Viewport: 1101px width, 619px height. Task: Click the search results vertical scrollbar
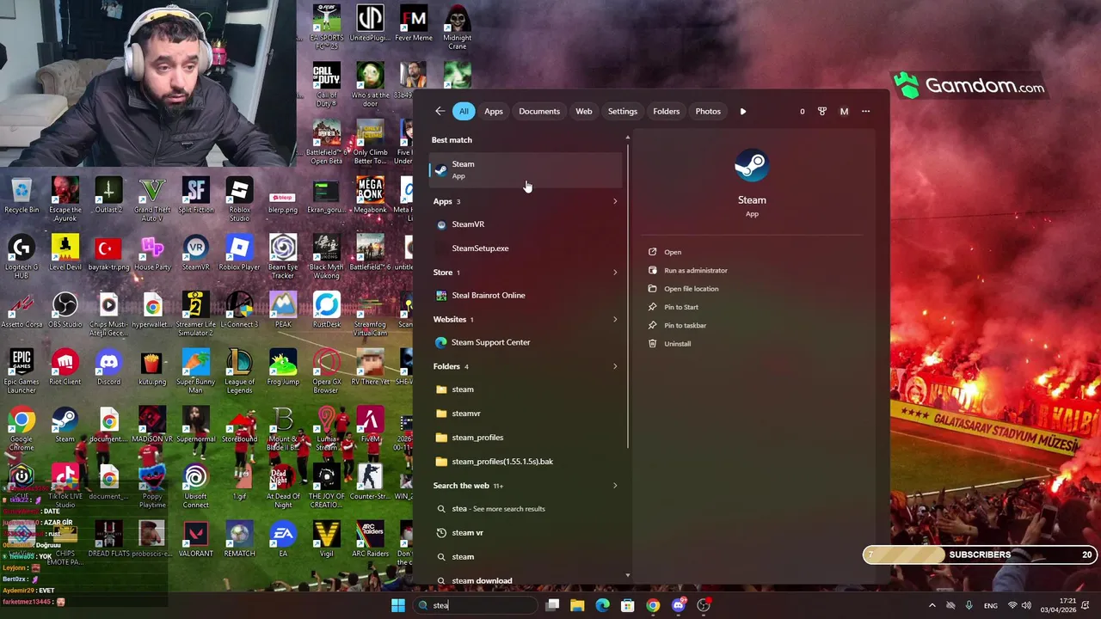point(628,295)
